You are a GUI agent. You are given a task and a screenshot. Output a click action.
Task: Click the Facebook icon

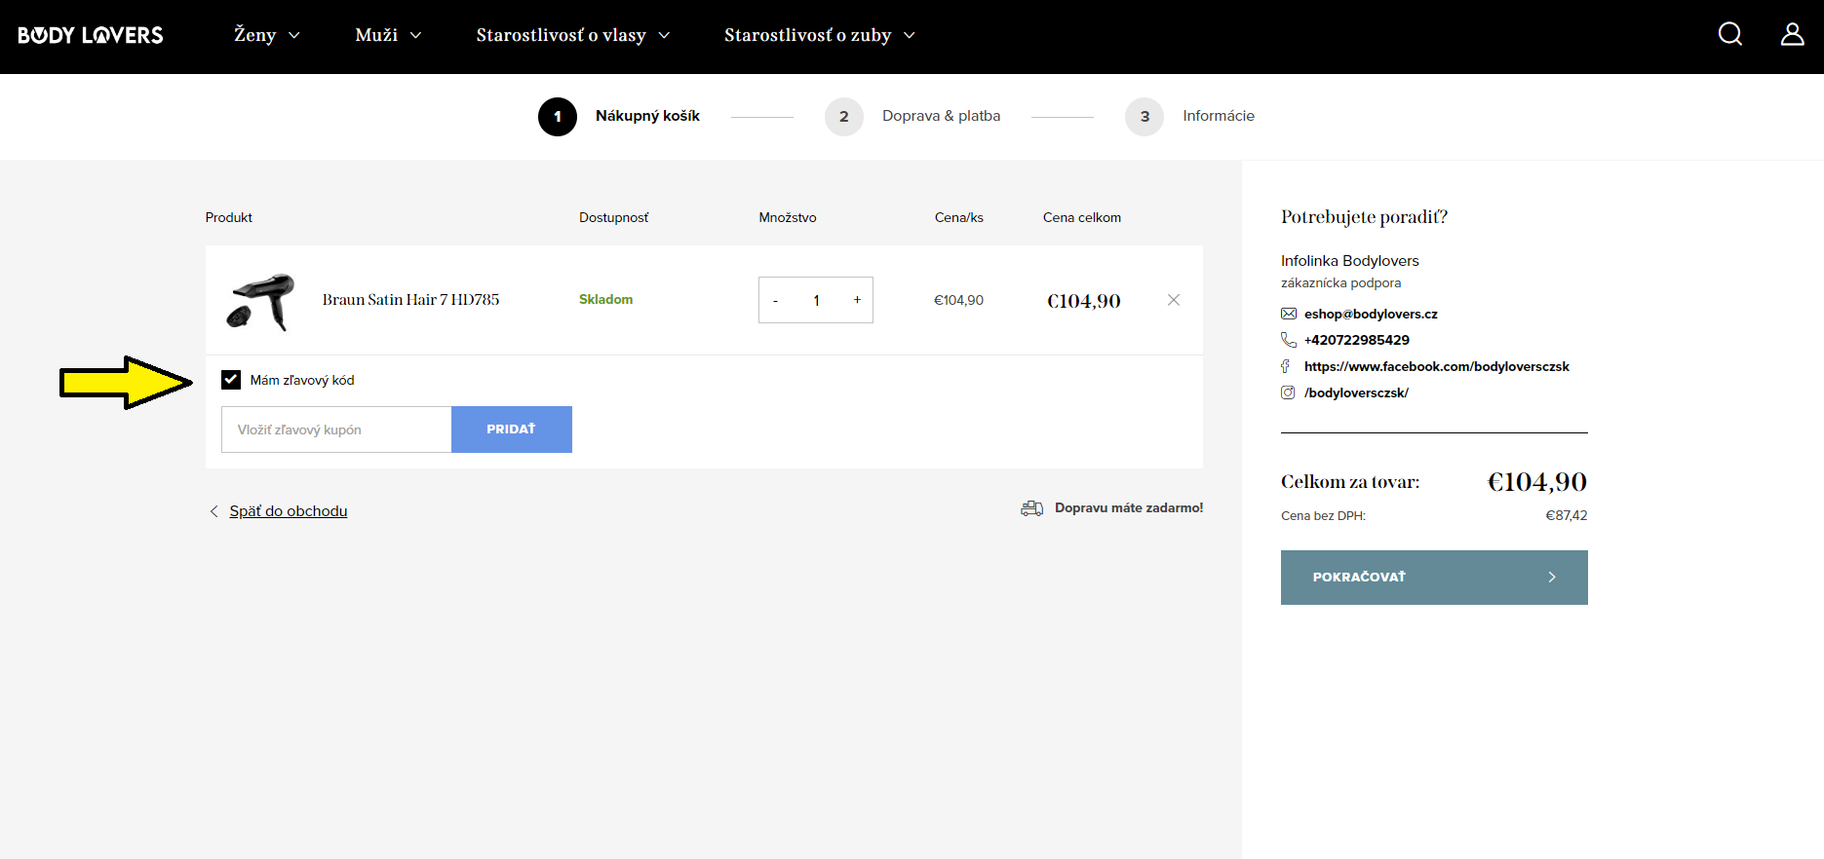[x=1286, y=366]
